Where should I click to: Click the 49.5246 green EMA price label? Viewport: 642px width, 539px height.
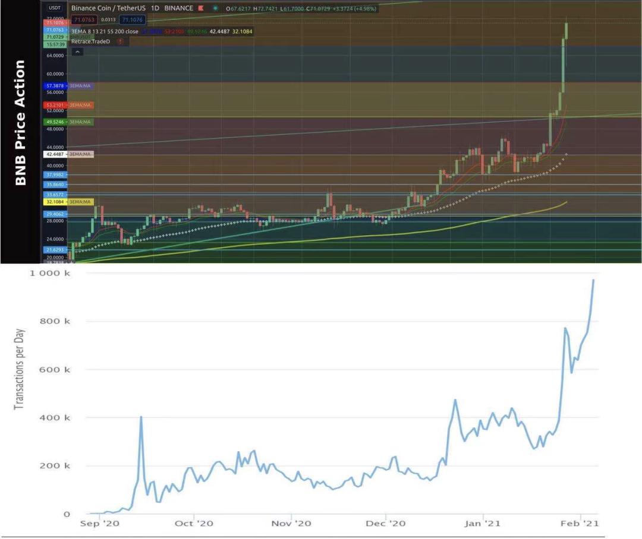(55, 122)
